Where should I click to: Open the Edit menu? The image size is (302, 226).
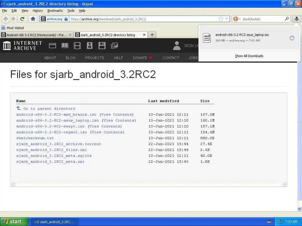tap(14, 11)
